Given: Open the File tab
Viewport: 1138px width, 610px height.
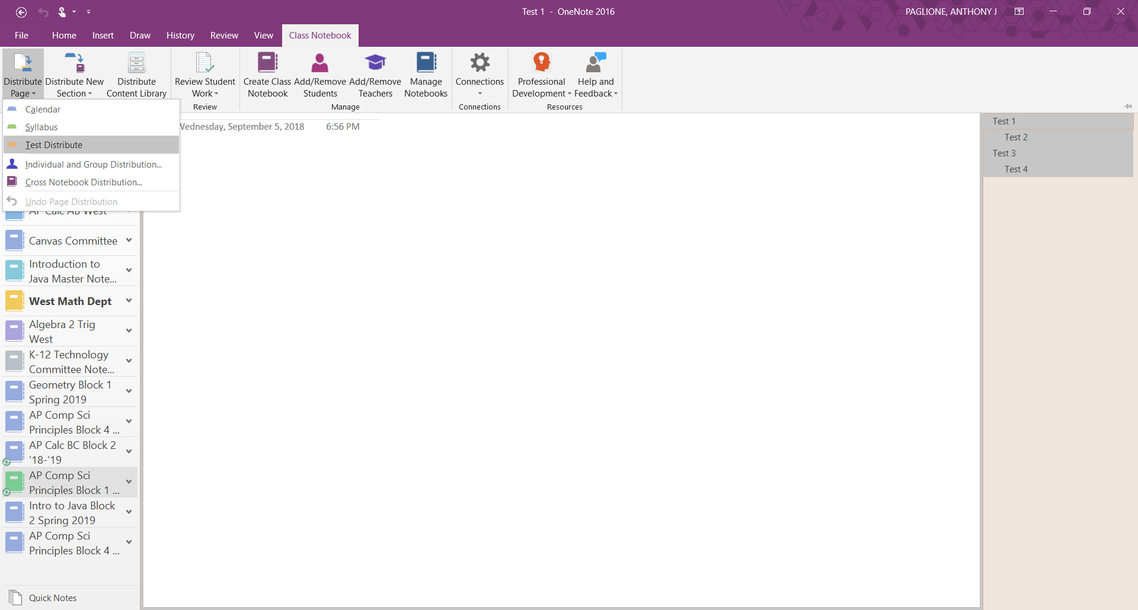Looking at the screenshot, I should pyautogui.click(x=21, y=36).
